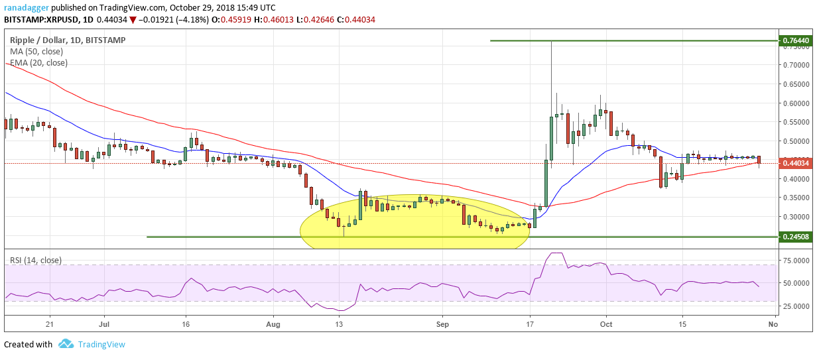Click the Oct date marker on time axis
This screenshot has width=817, height=356.
click(604, 325)
